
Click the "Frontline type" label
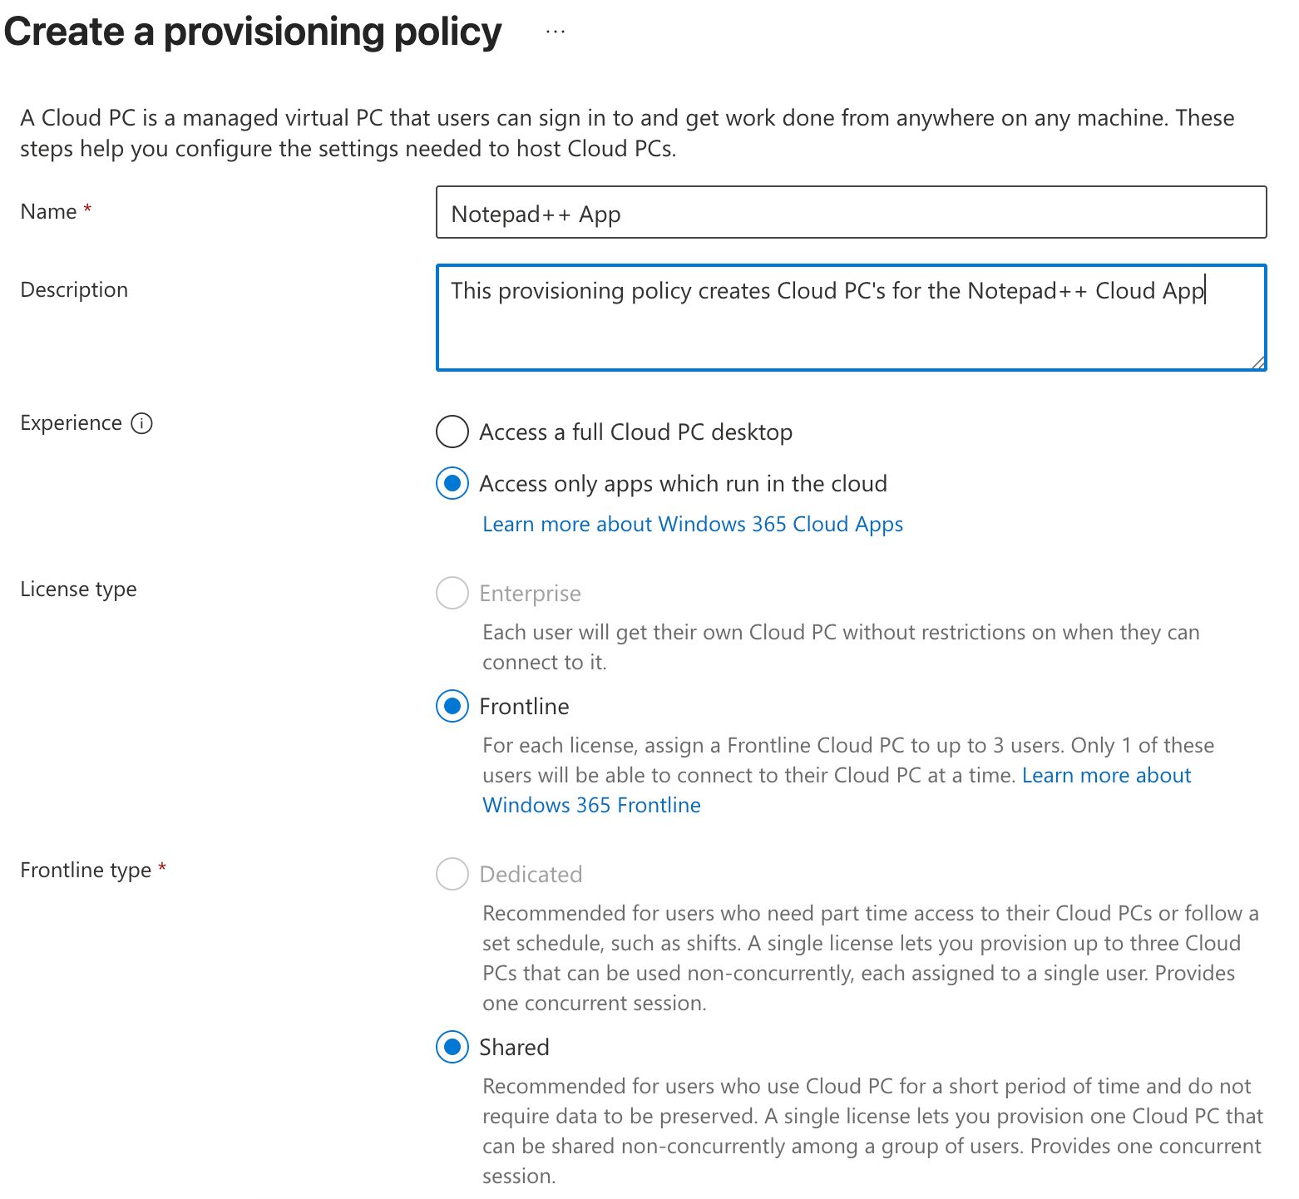[x=86, y=870]
